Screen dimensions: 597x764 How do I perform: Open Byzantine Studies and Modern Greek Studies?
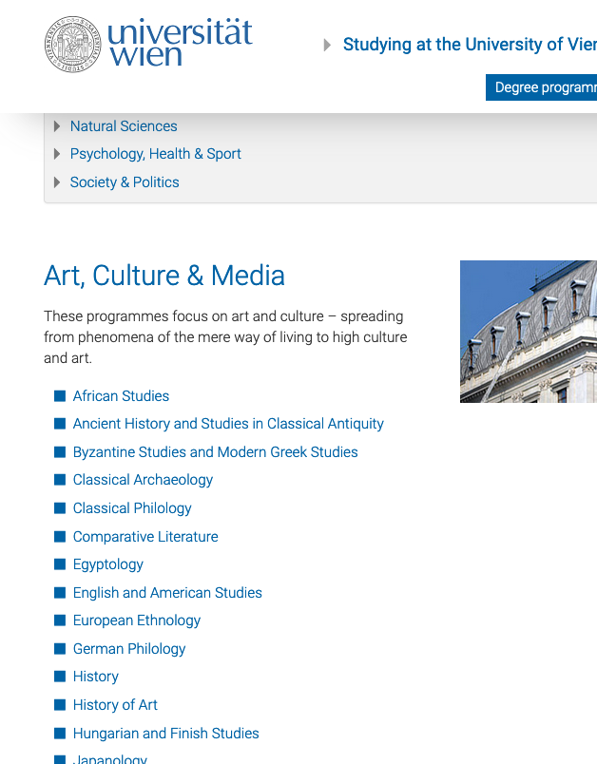[216, 452]
